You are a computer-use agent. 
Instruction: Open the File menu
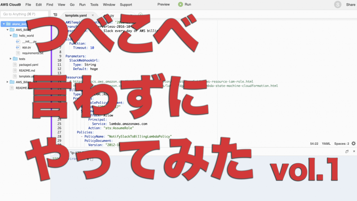click(x=28, y=4)
